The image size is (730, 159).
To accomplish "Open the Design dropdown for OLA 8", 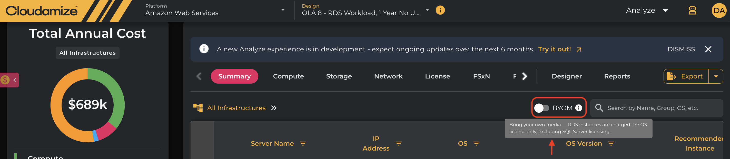I will [x=365, y=10].
